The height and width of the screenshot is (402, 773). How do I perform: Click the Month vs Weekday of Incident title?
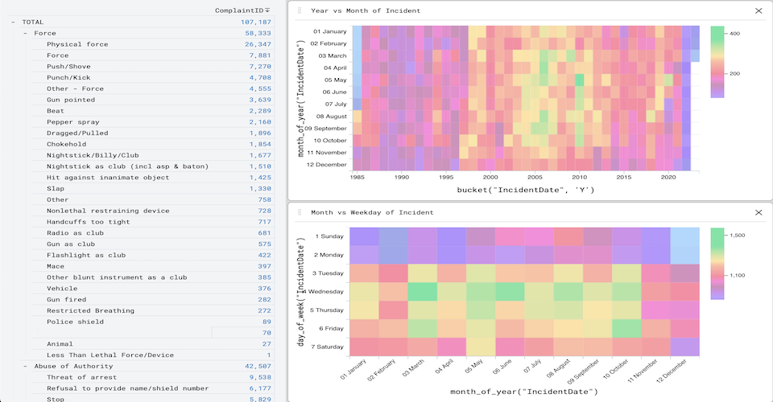pos(372,212)
